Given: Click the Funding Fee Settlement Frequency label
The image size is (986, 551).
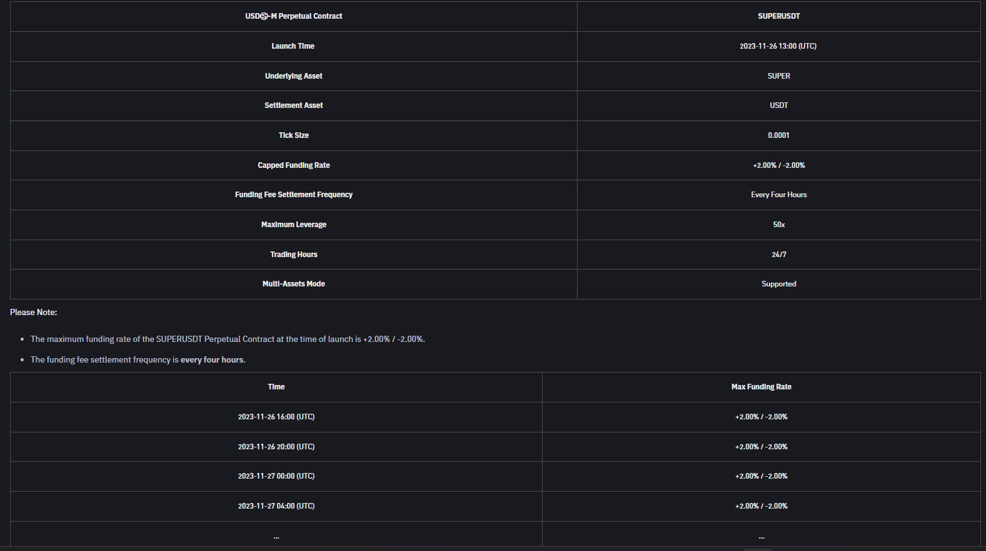Looking at the screenshot, I should [x=294, y=195].
